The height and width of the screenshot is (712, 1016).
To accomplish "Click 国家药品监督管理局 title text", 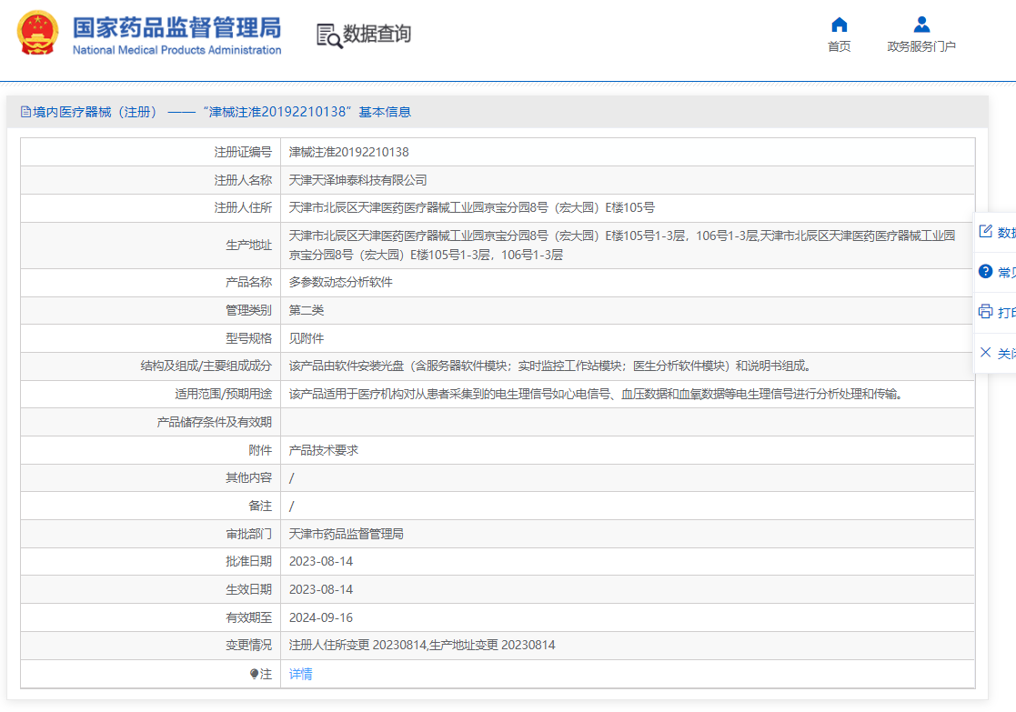I will 176,28.
